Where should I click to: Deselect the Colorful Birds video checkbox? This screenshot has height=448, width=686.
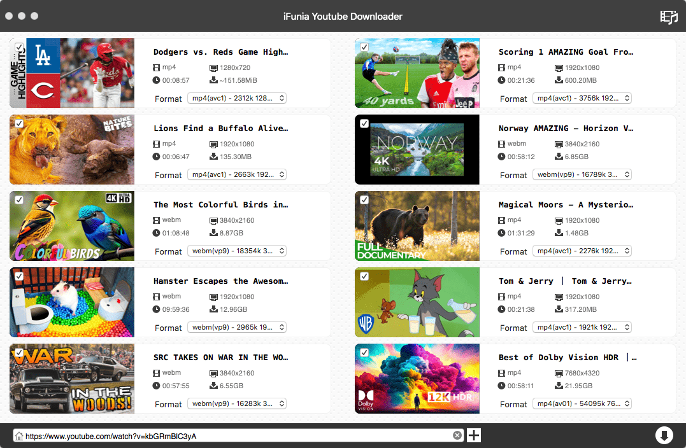tap(19, 200)
